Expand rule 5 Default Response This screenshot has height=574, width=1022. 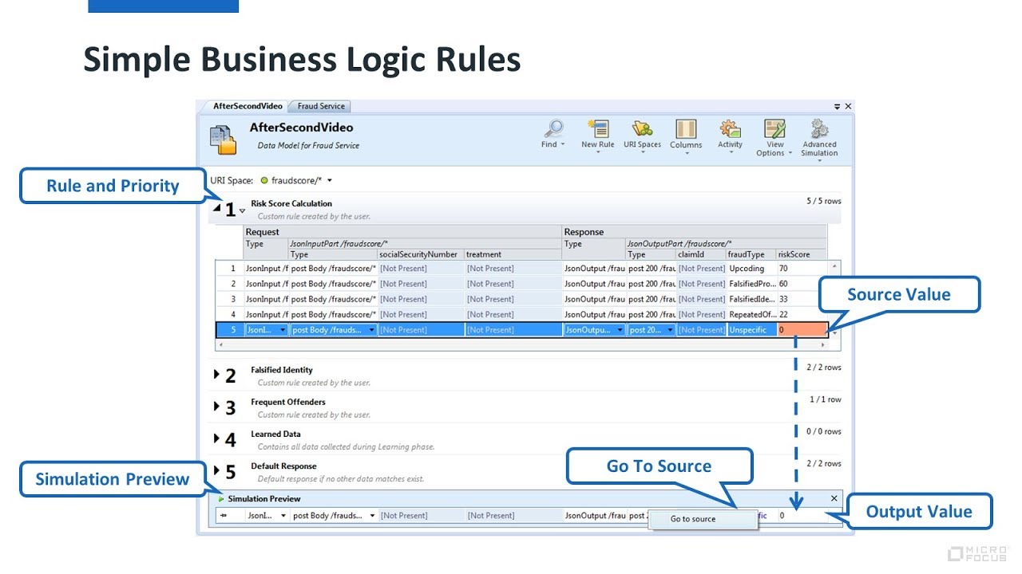pos(216,470)
